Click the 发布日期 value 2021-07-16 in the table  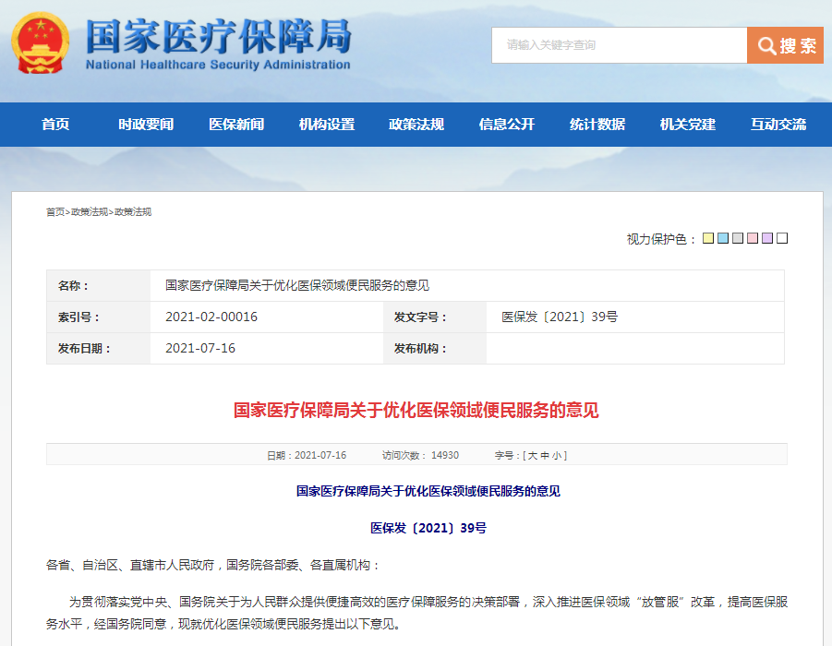click(x=200, y=349)
